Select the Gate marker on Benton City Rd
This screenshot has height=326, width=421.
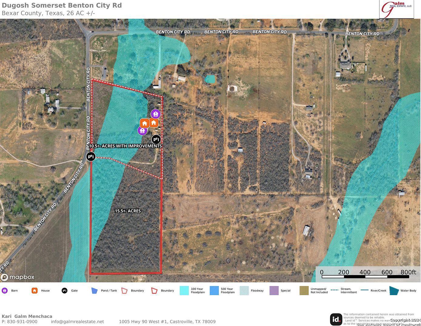(91, 157)
